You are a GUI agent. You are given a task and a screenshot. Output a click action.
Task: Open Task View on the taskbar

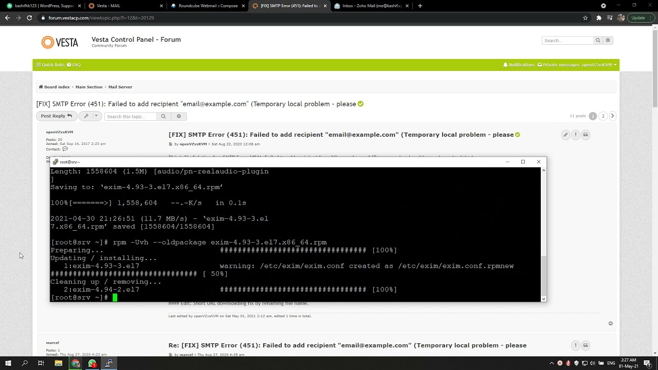tap(41, 363)
